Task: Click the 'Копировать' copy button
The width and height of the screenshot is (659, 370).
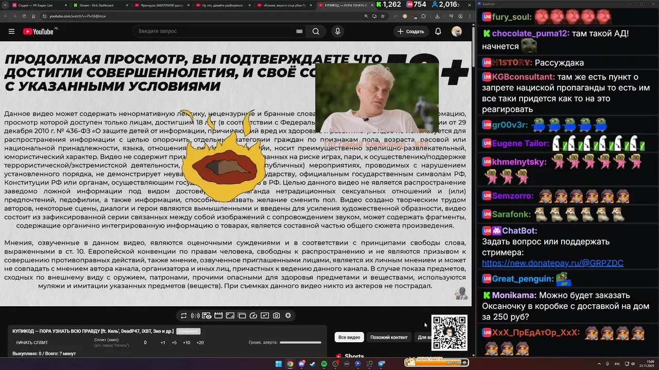Action: [x=188, y=331]
